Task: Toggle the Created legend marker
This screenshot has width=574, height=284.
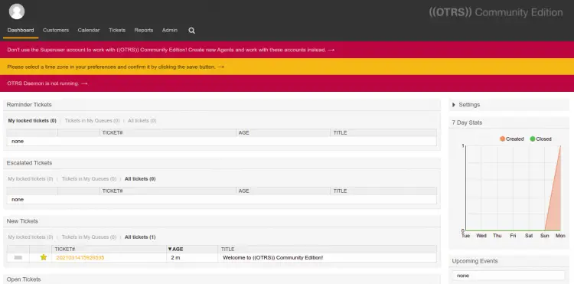Action: pyautogui.click(x=502, y=139)
